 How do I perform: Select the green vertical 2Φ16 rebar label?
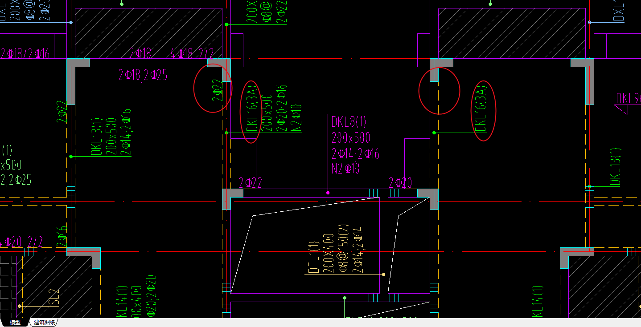pyautogui.click(x=62, y=236)
